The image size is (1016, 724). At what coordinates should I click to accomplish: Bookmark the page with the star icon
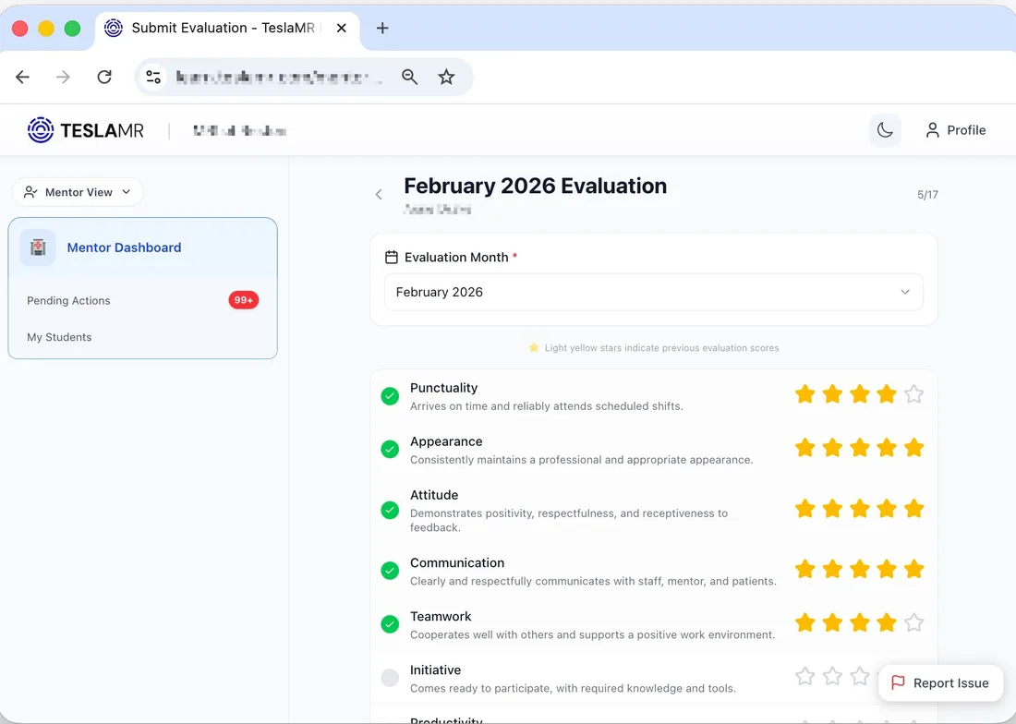coord(446,77)
